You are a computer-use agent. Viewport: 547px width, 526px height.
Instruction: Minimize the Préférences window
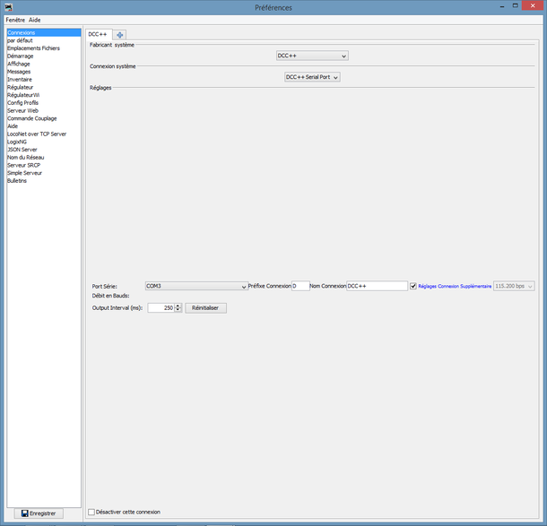[x=502, y=6]
